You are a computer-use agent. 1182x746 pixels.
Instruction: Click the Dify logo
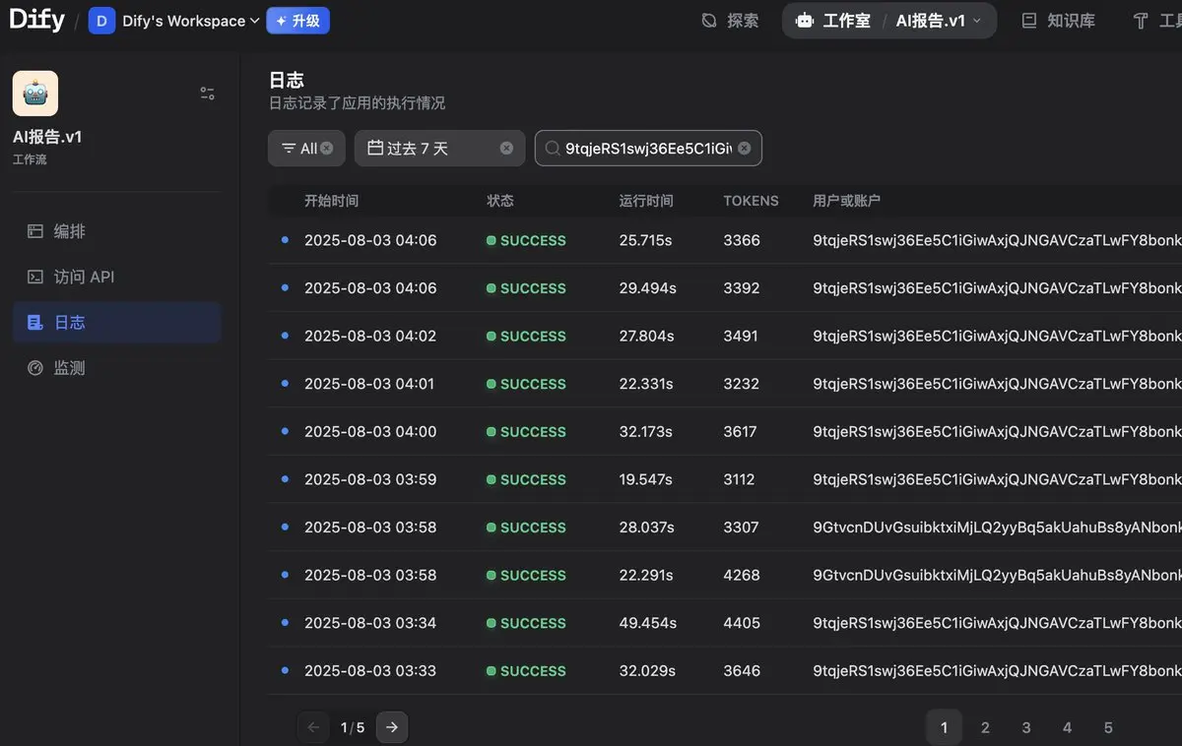coord(36,20)
